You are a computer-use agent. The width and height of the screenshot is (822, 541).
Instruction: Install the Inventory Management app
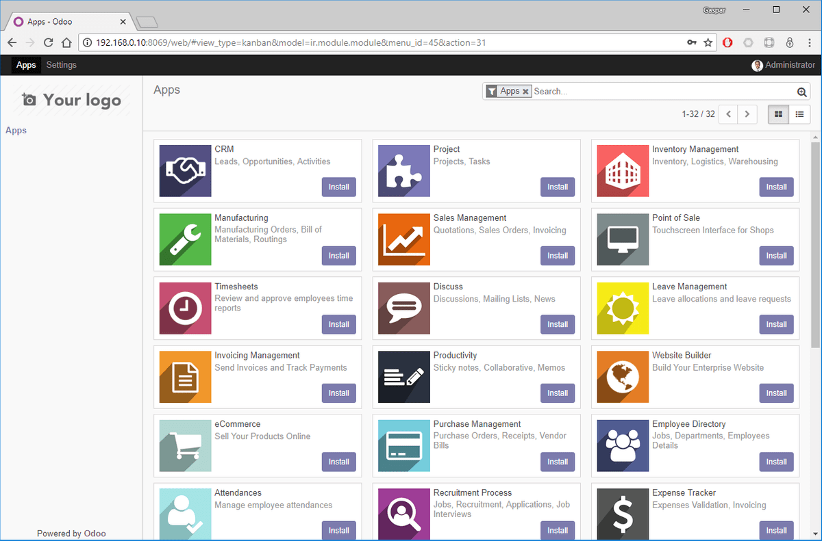777,187
